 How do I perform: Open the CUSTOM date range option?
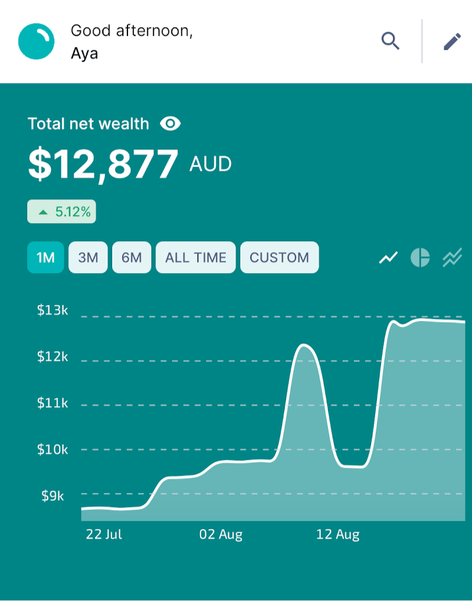click(x=279, y=257)
